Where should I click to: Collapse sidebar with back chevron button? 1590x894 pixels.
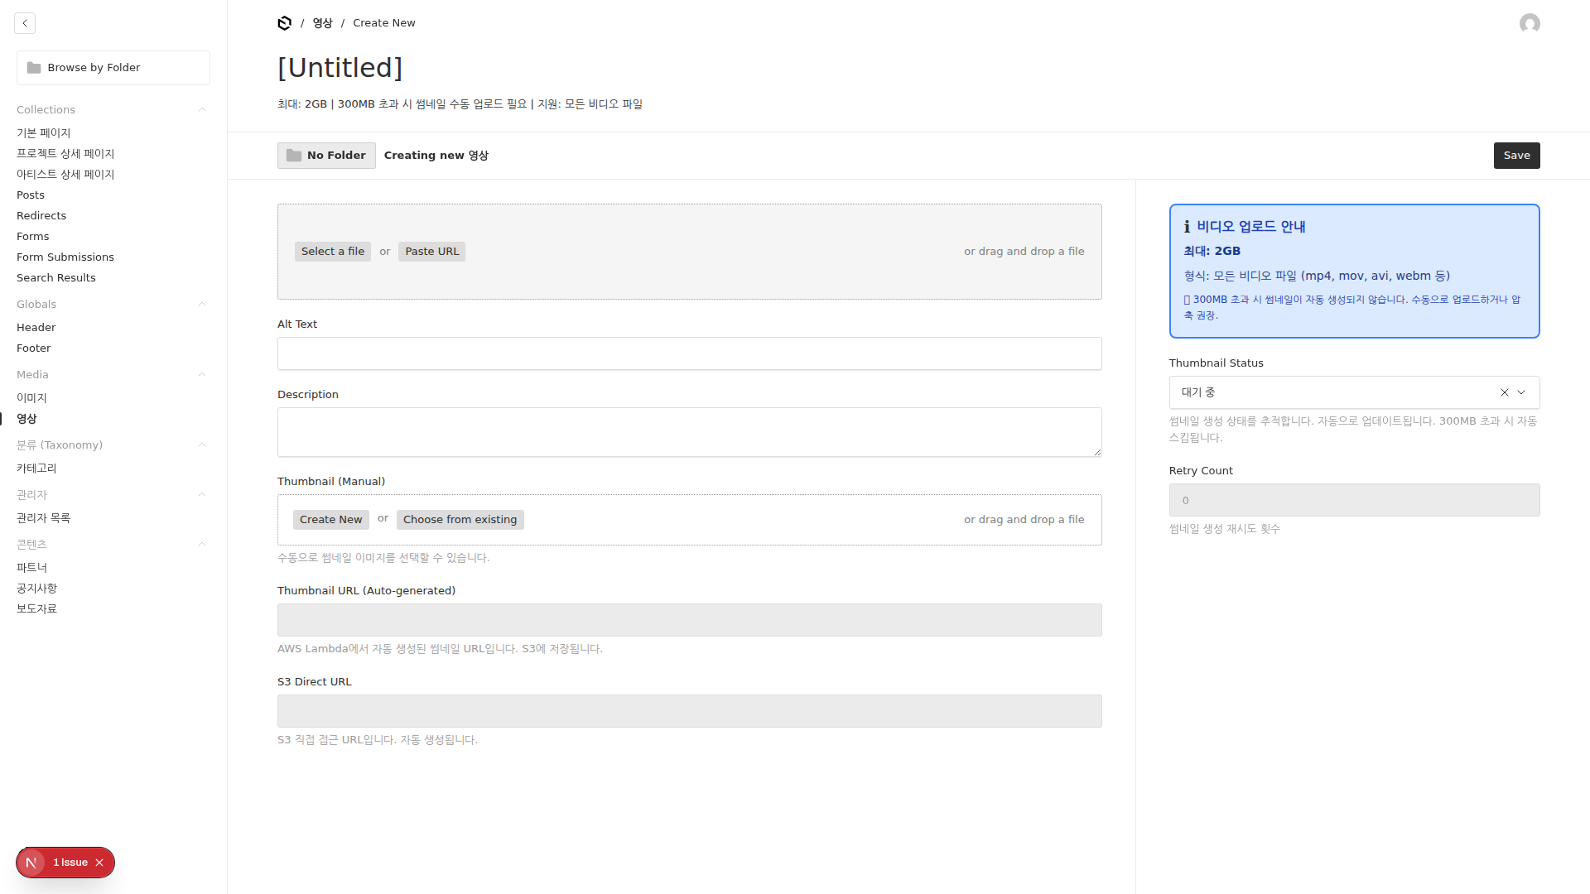[25, 23]
